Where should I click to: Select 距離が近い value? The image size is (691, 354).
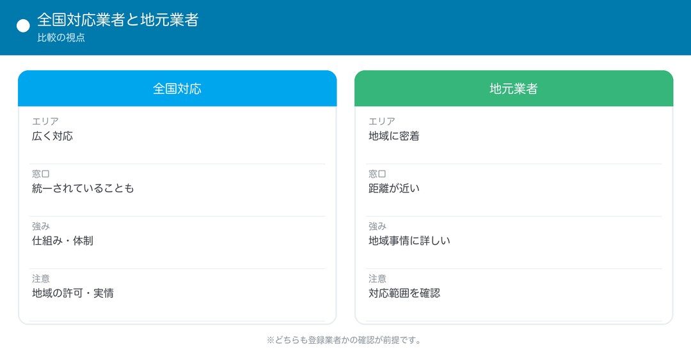coord(394,189)
